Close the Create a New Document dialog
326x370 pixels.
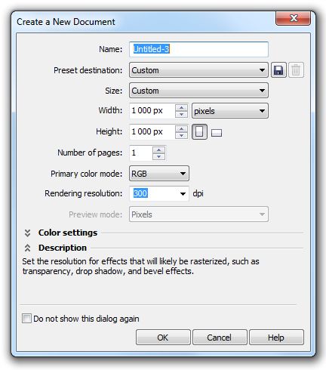click(293, 18)
